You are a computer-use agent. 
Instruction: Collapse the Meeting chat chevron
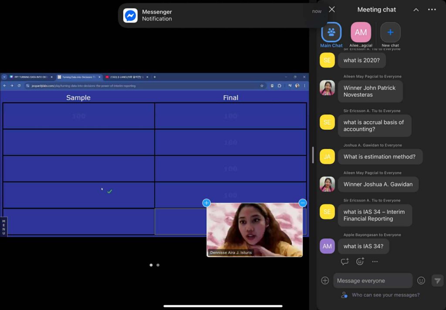416,10
